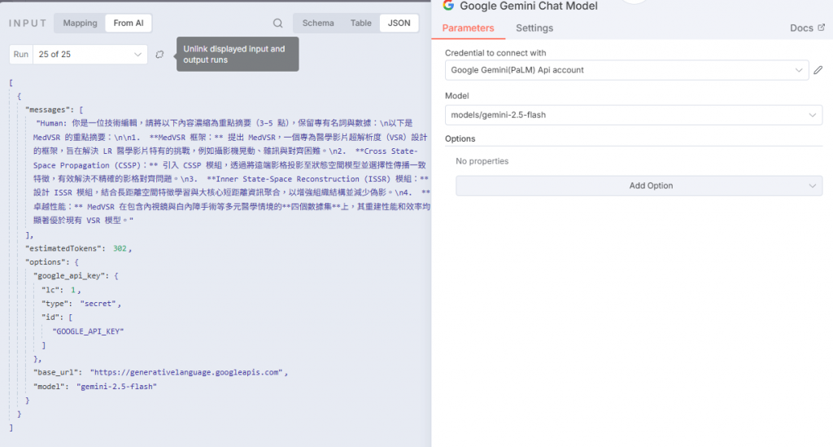833x447 pixels.
Task: Open the run selector showing 25 of 25
Action: coord(90,55)
